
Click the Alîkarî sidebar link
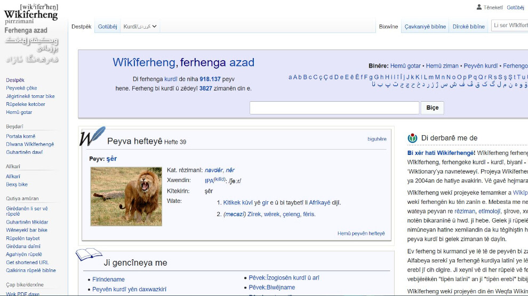point(13,176)
